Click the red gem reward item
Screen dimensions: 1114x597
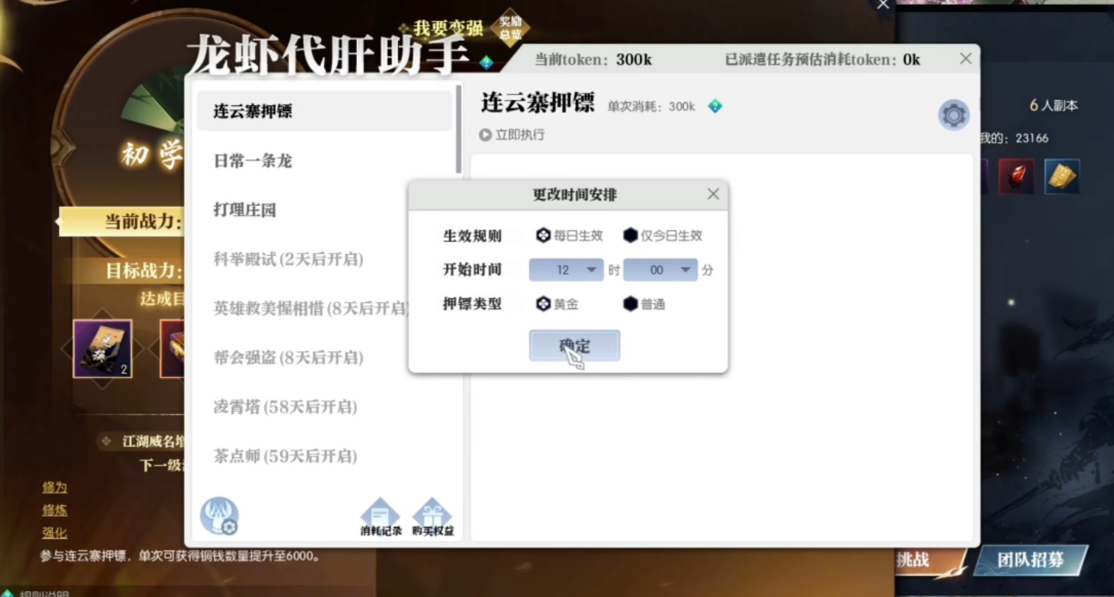pyautogui.click(x=1016, y=176)
